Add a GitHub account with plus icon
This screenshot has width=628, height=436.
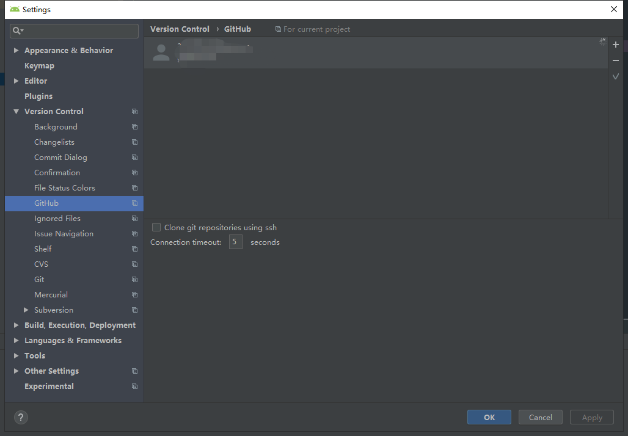click(x=616, y=45)
